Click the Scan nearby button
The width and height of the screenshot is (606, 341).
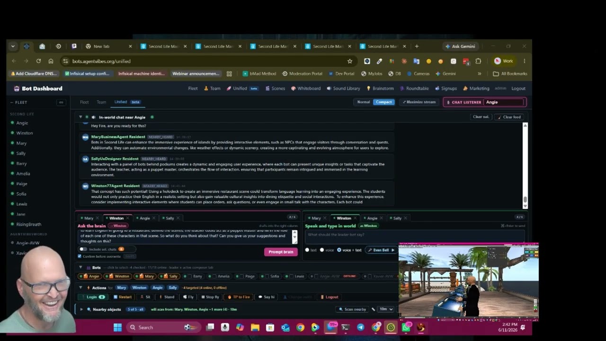coord(352,309)
